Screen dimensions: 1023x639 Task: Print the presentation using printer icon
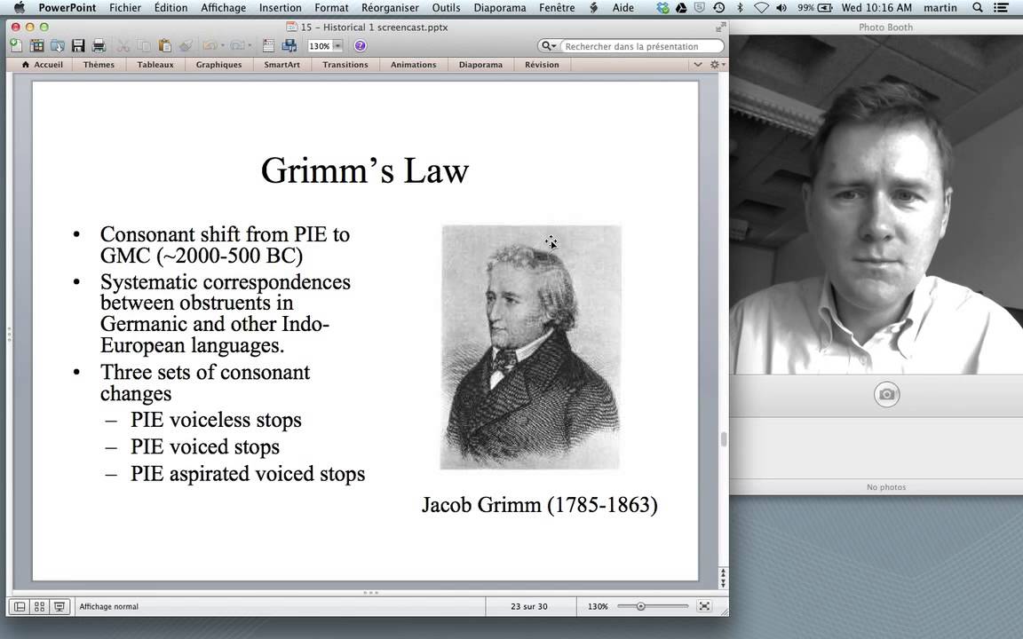pyautogui.click(x=99, y=45)
